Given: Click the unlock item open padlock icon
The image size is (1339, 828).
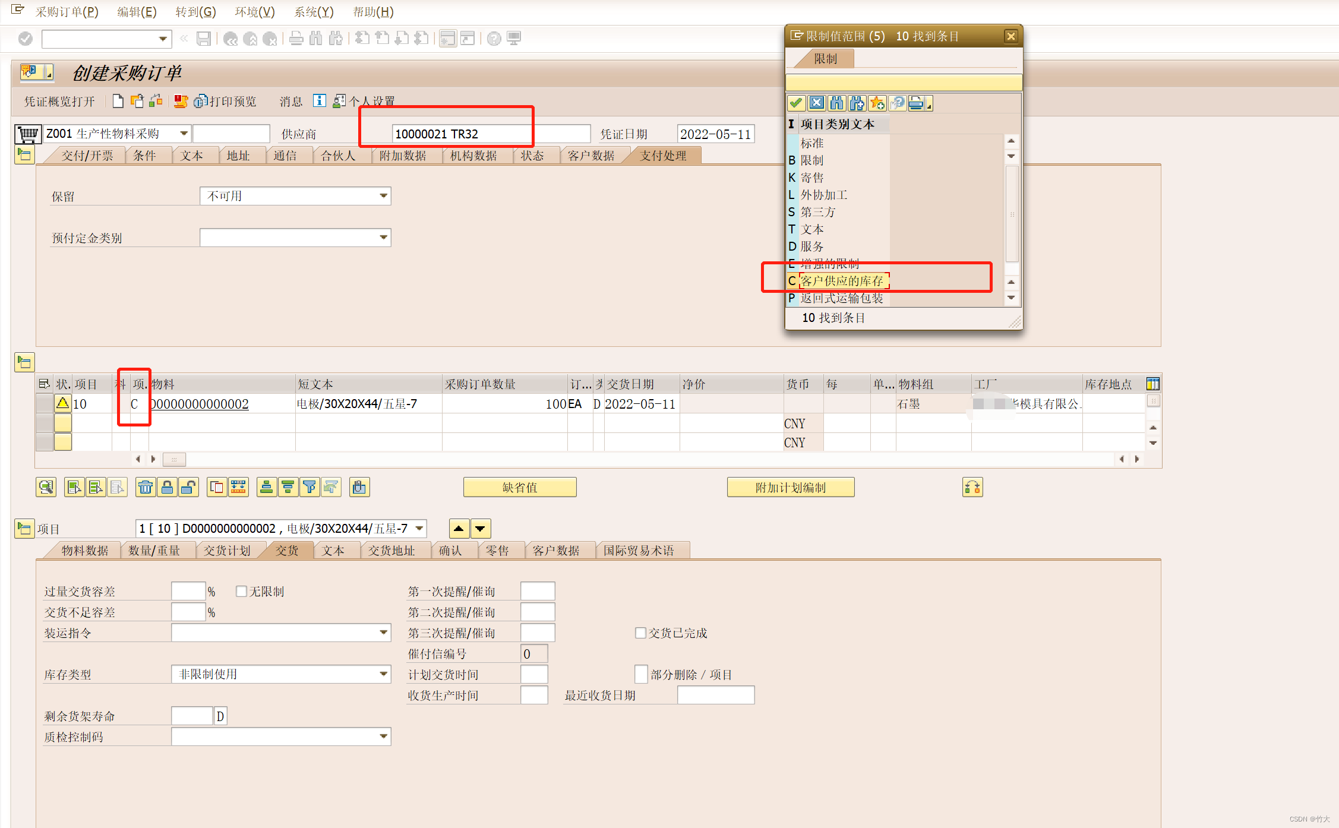Looking at the screenshot, I should 188,488.
